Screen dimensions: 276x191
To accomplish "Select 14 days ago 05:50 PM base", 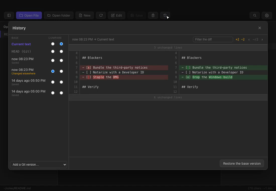I will (53, 82).
